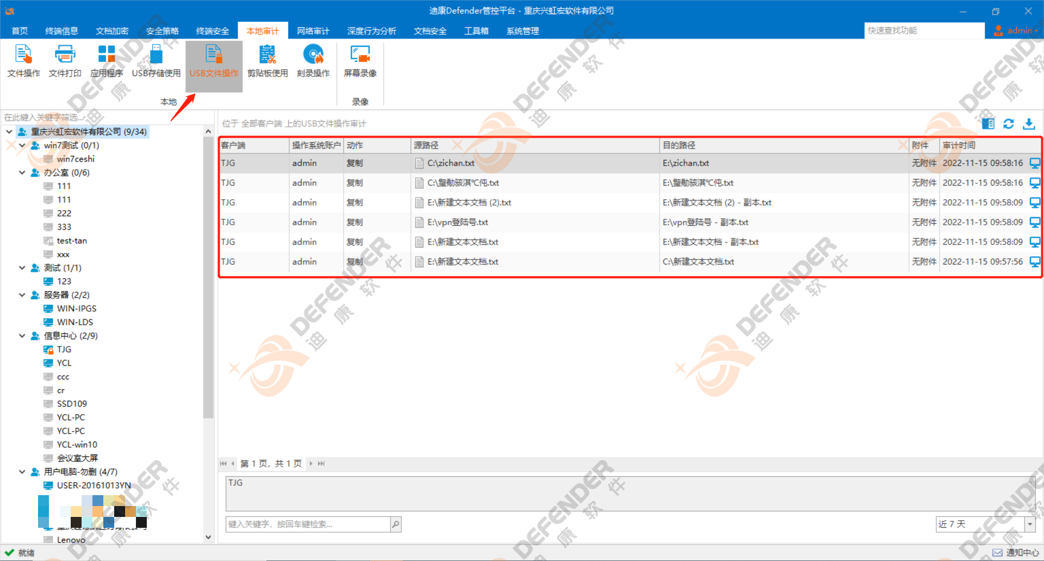Viewport: 1044px width, 561px height.
Task: Switch to the 首页 tab
Action: (x=20, y=31)
